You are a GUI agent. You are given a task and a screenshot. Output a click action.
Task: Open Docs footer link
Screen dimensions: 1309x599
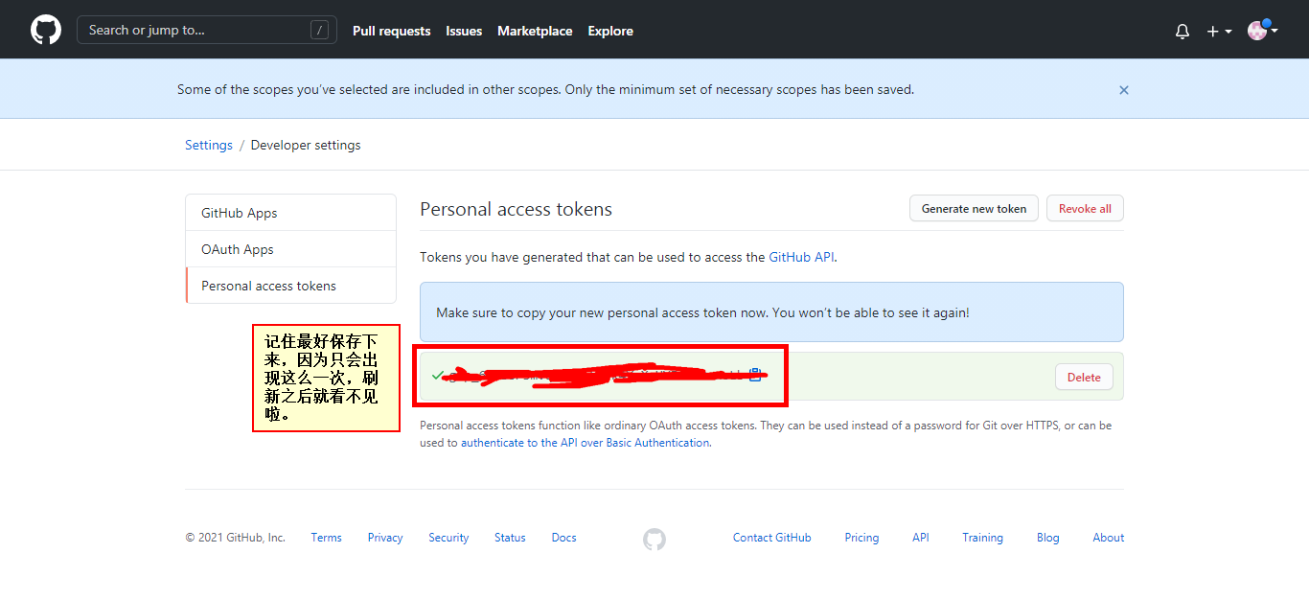(564, 538)
